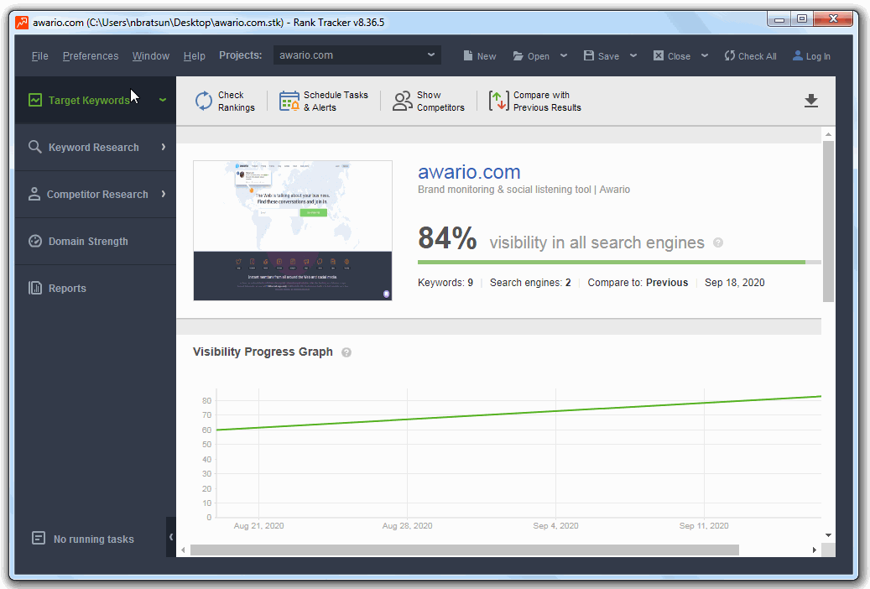Click the horizontal scrollbar thumb
This screenshot has height=589, width=870.
click(x=465, y=550)
